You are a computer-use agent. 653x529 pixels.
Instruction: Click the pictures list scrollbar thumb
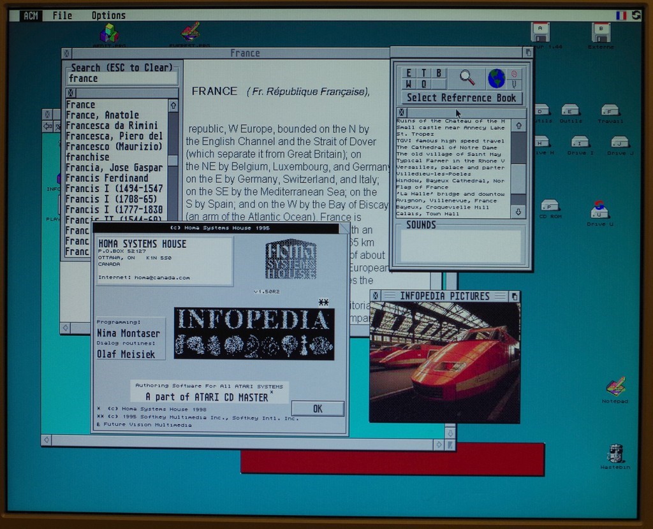click(518, 178)
